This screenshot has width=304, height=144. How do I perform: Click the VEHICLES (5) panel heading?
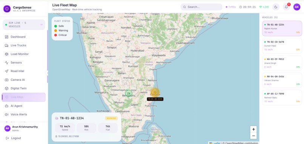pyautogui.click(x=270, y=17)
